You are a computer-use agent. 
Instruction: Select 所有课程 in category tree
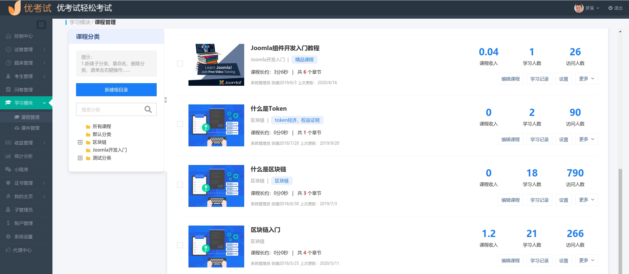[x=102, y=126]
